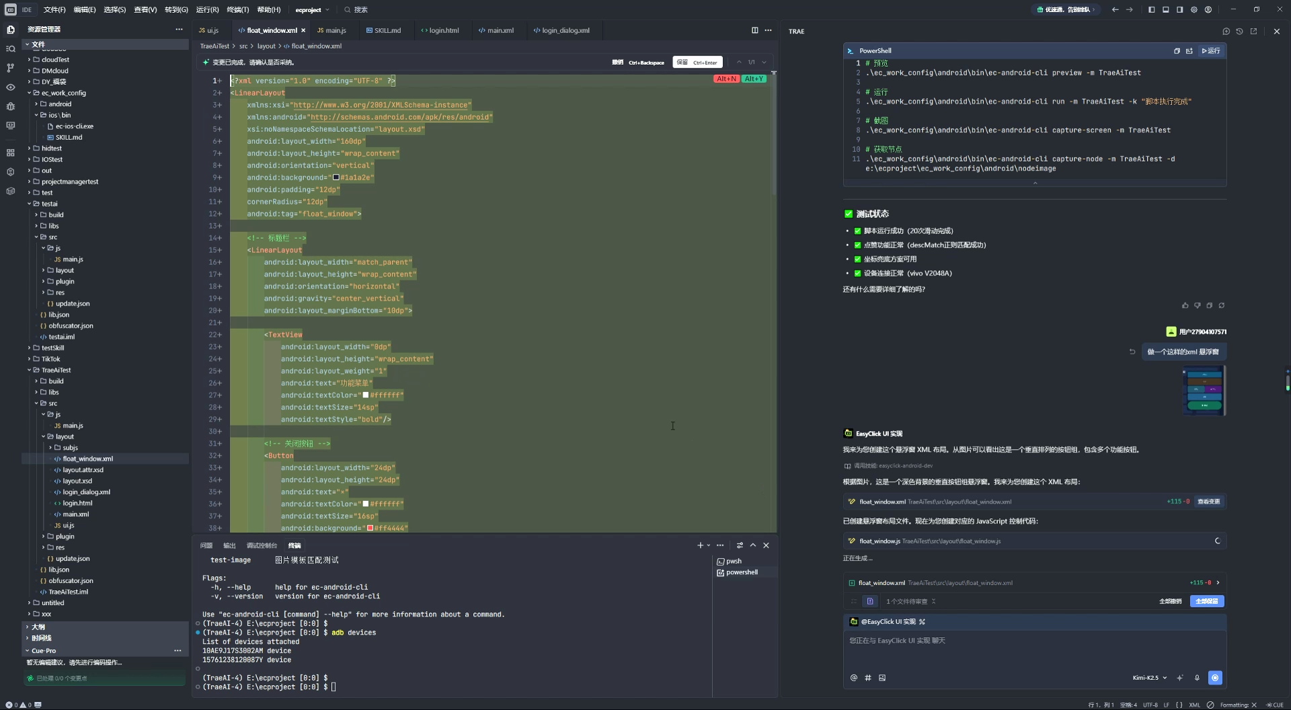Open the source control branch icon
The height and width of the screenshot is (710, 1291).
coord(10,68)
